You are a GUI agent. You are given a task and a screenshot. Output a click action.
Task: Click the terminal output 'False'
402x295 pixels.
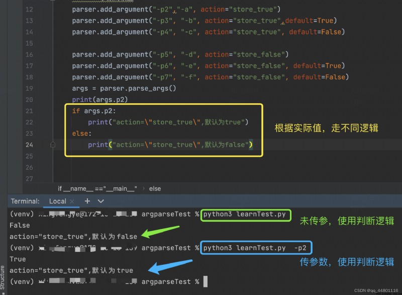point(20,225)
